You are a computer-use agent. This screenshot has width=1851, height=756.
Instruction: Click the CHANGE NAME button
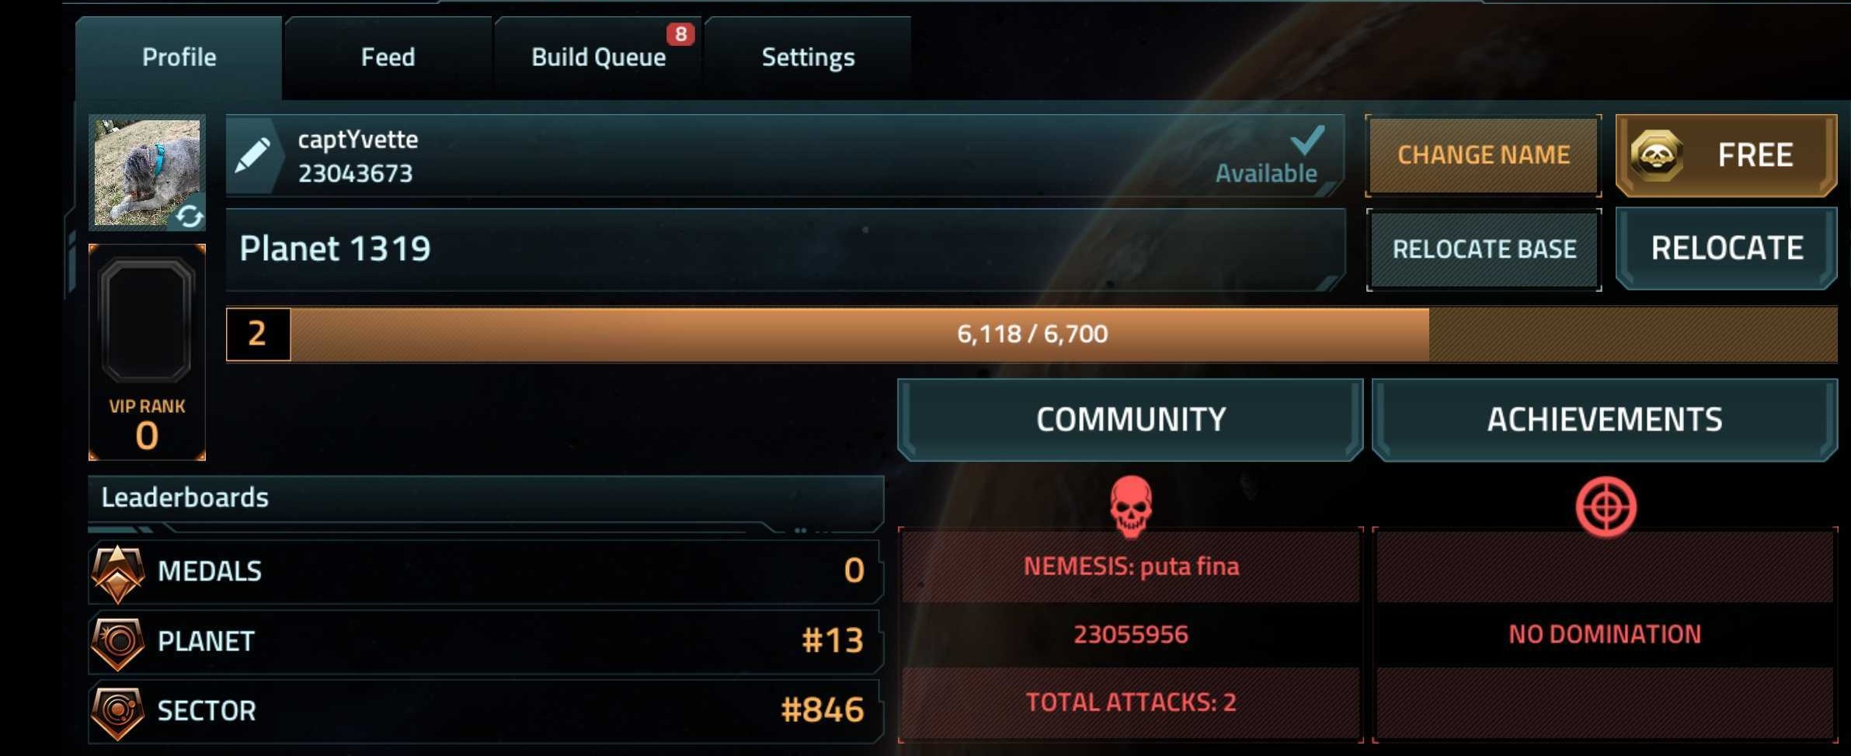tap(1484, 155)
